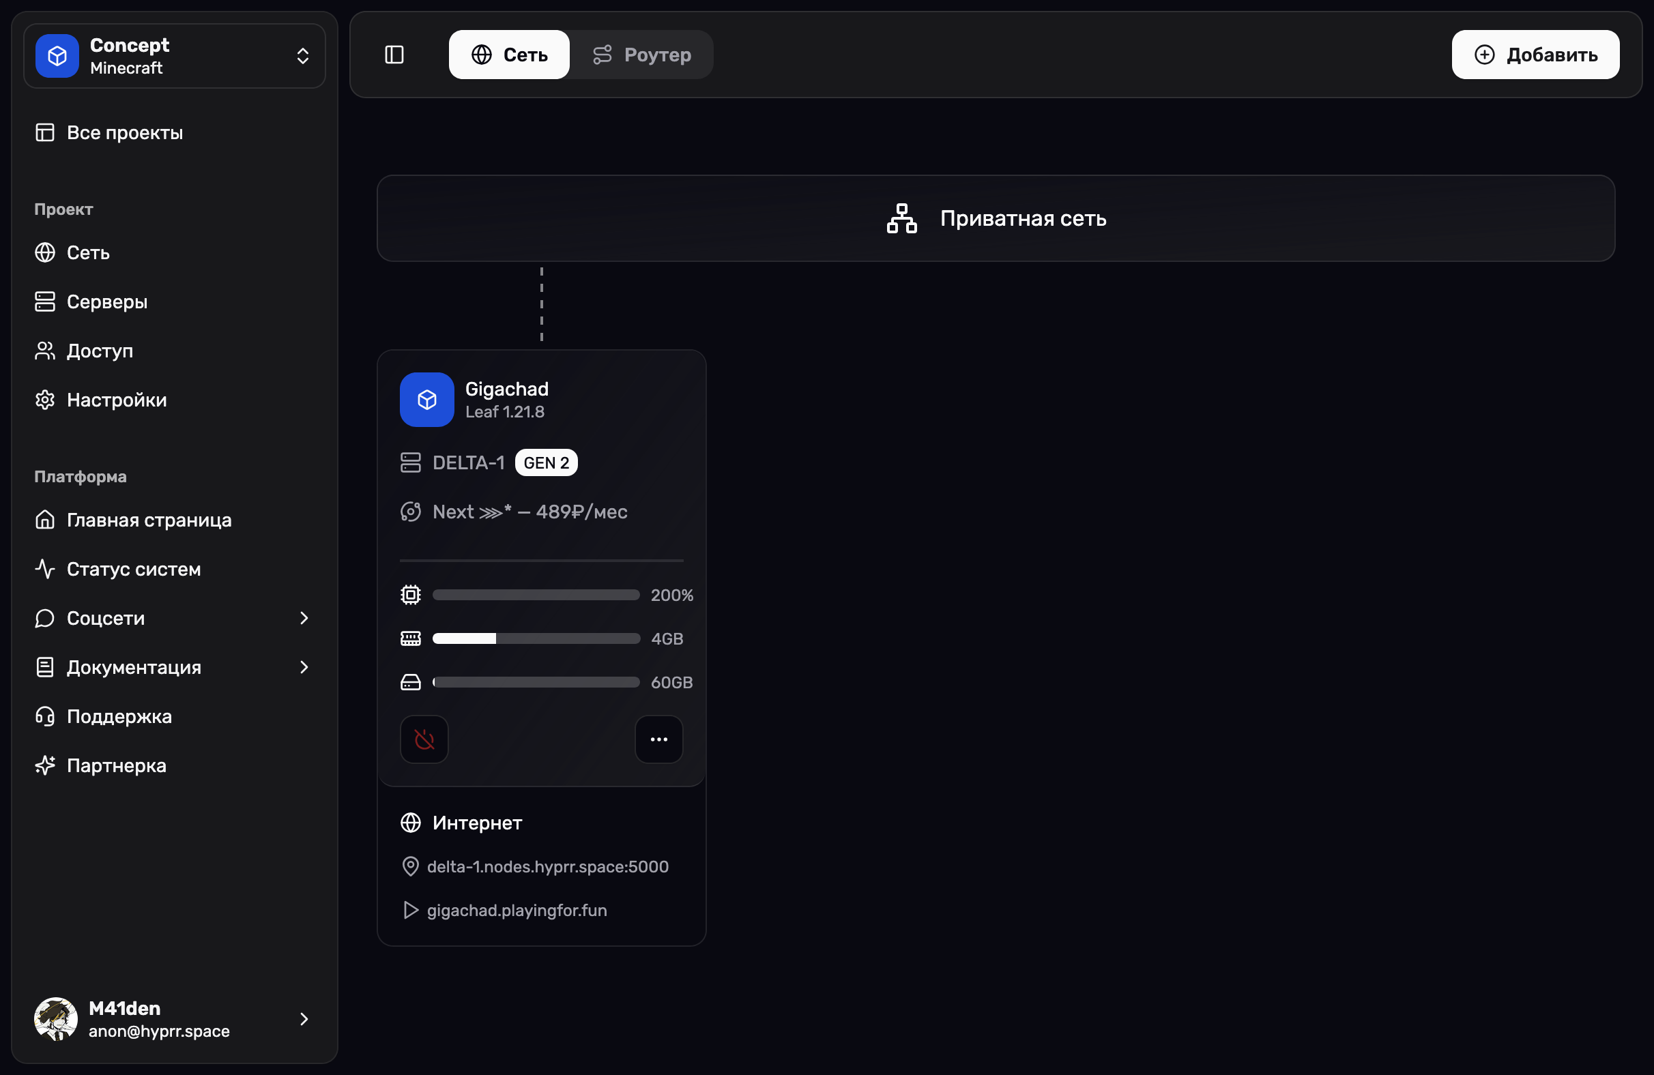
Task: Click the private network topology icon
Action: click(901, 218)
